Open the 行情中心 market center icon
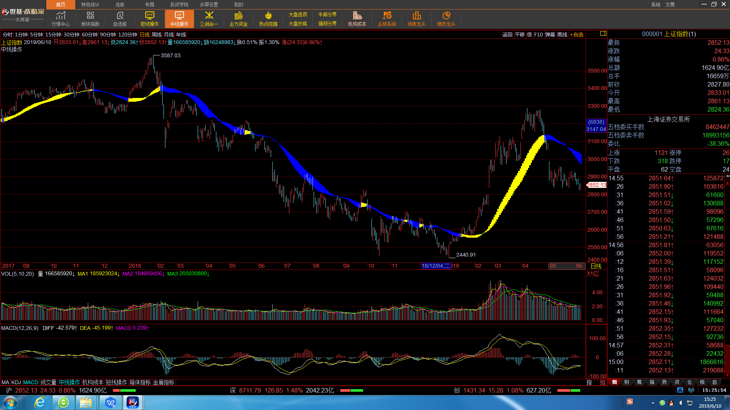Image resolution: width=730 pixels, height=410 pixels. (61, 19)
